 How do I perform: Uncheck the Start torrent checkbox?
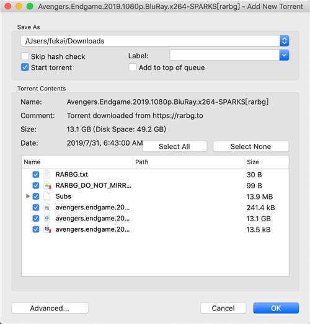(x=25, y=68)
